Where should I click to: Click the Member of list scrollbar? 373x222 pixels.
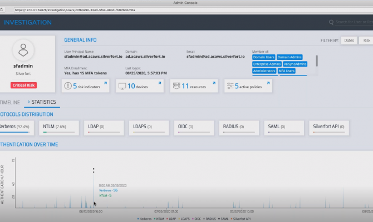[x=317, y=60]
